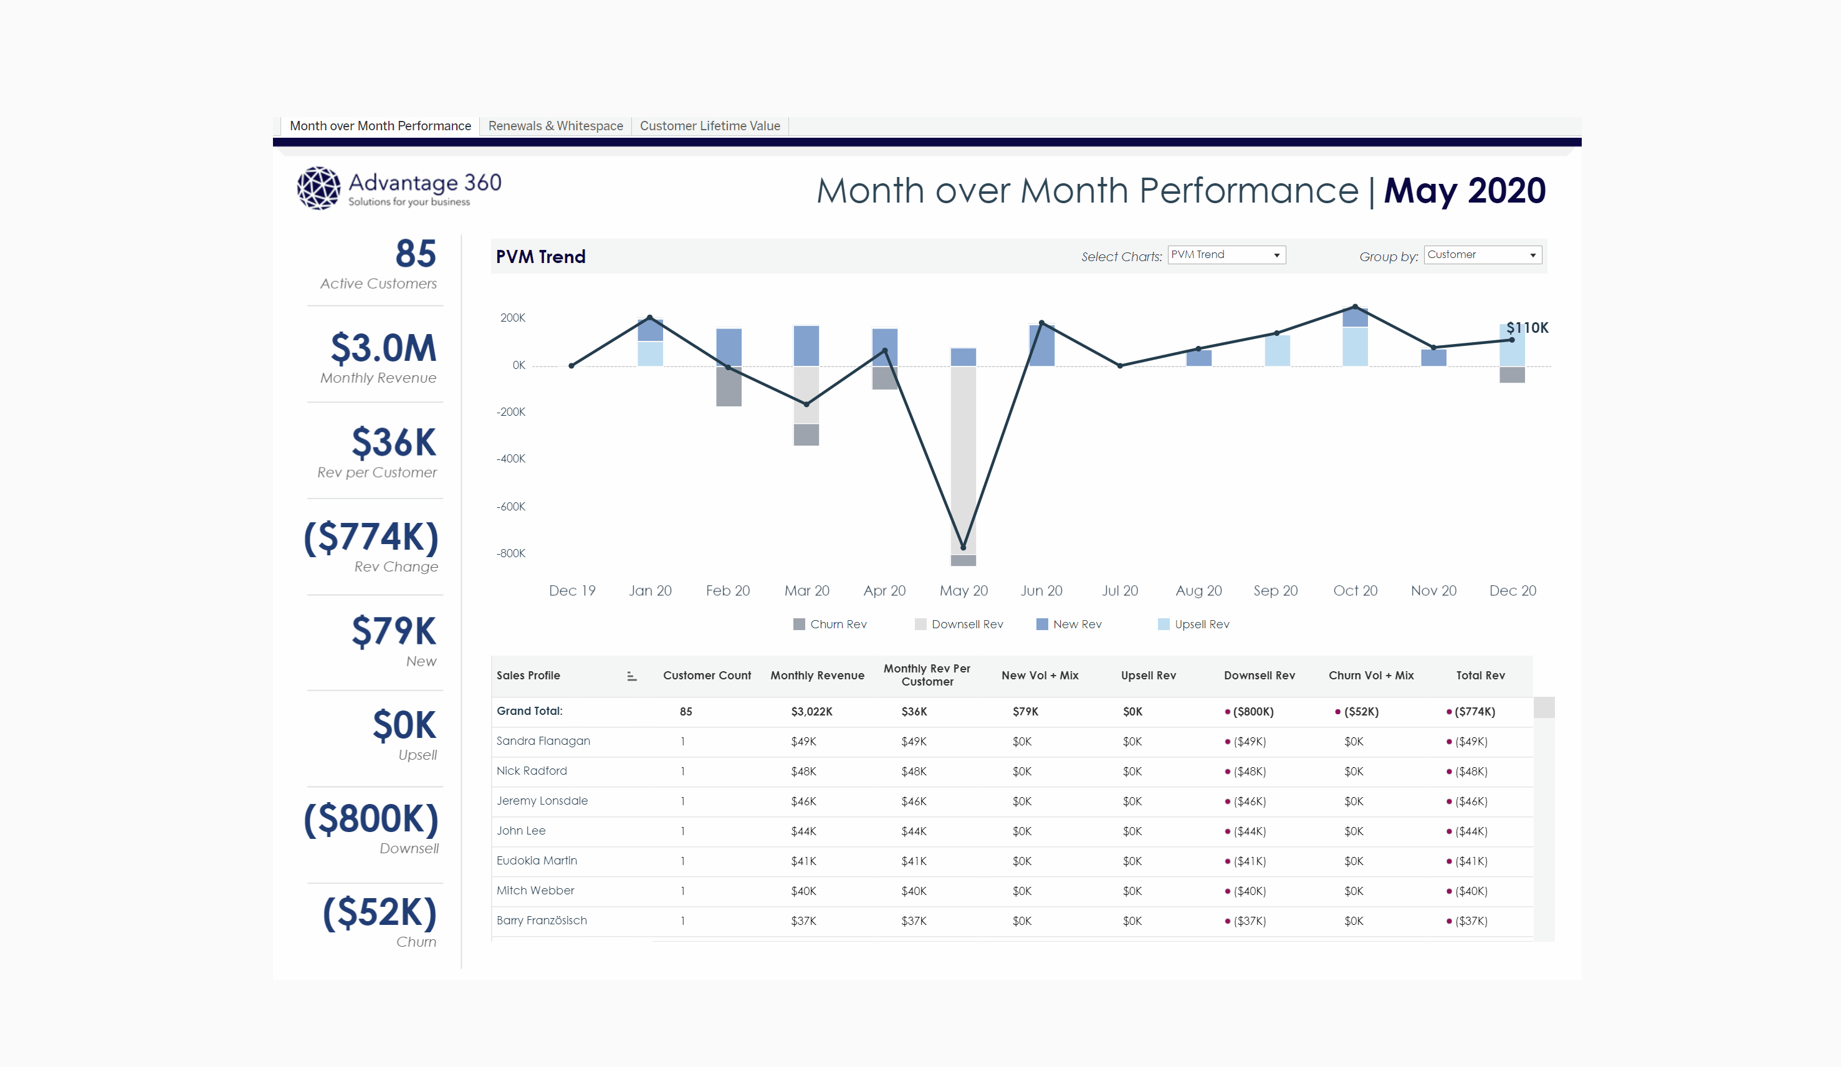
Task: Select the Grand Total row label
Action: point(530,711)
